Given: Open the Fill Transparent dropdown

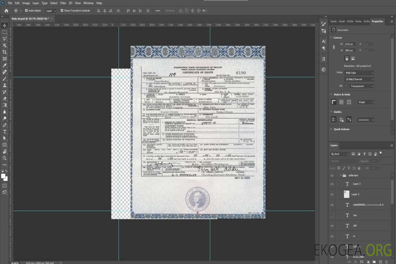Looking at the screenshot, I should (x=362, y=86).
